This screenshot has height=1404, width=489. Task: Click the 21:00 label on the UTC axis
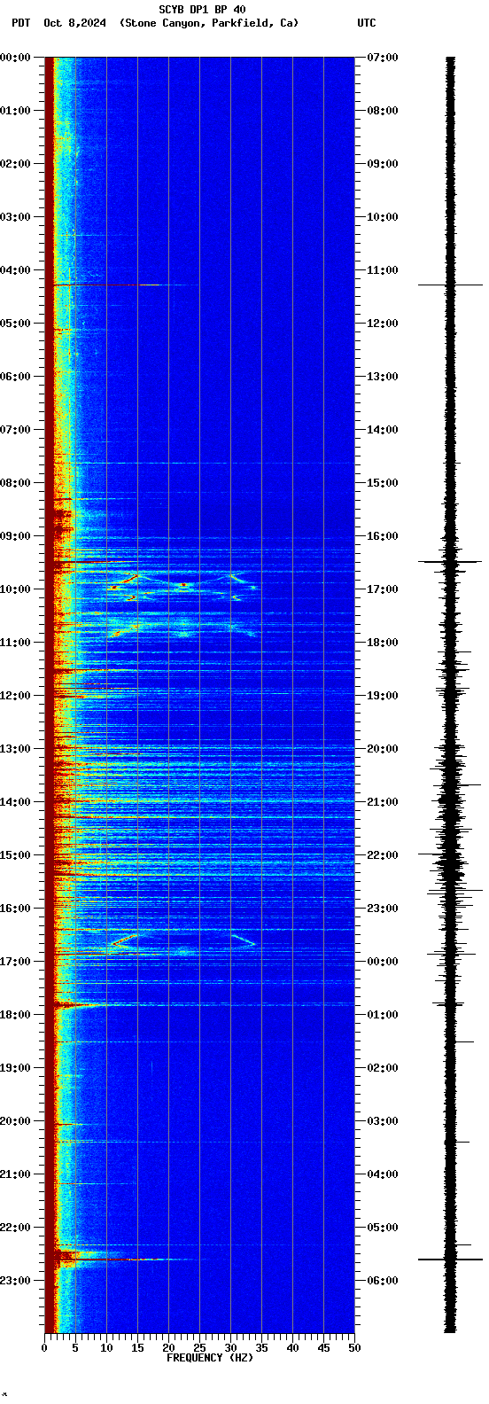(383, 802)
